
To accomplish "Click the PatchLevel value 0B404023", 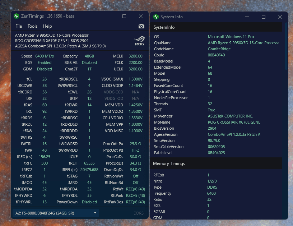I will point(216,153).
